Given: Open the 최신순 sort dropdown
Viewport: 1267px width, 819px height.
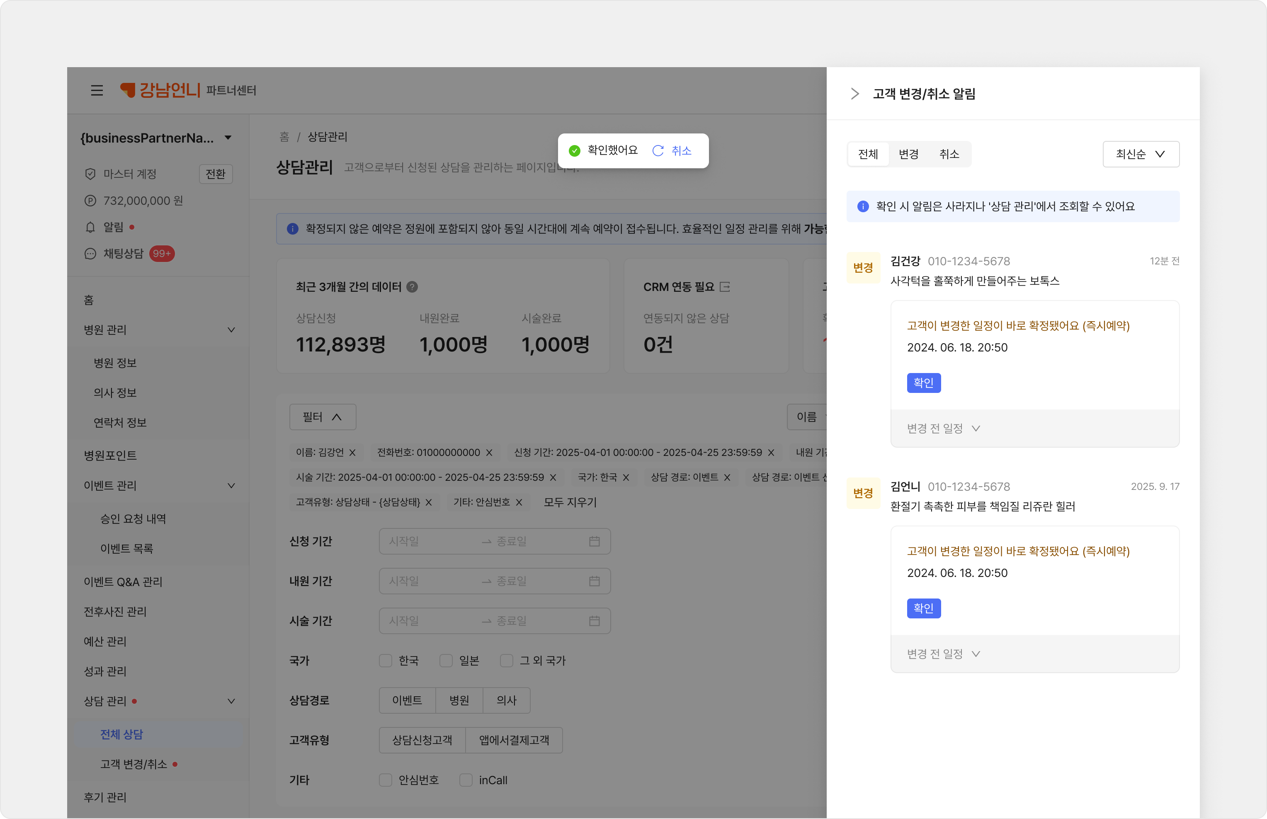Looking at the screenshot, I should 1141,154.
